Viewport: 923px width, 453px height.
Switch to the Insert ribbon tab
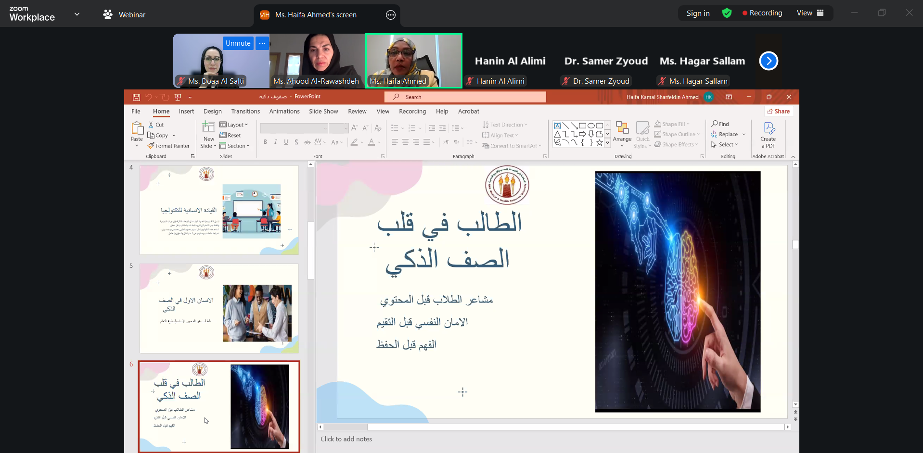(x=186, y=112)
